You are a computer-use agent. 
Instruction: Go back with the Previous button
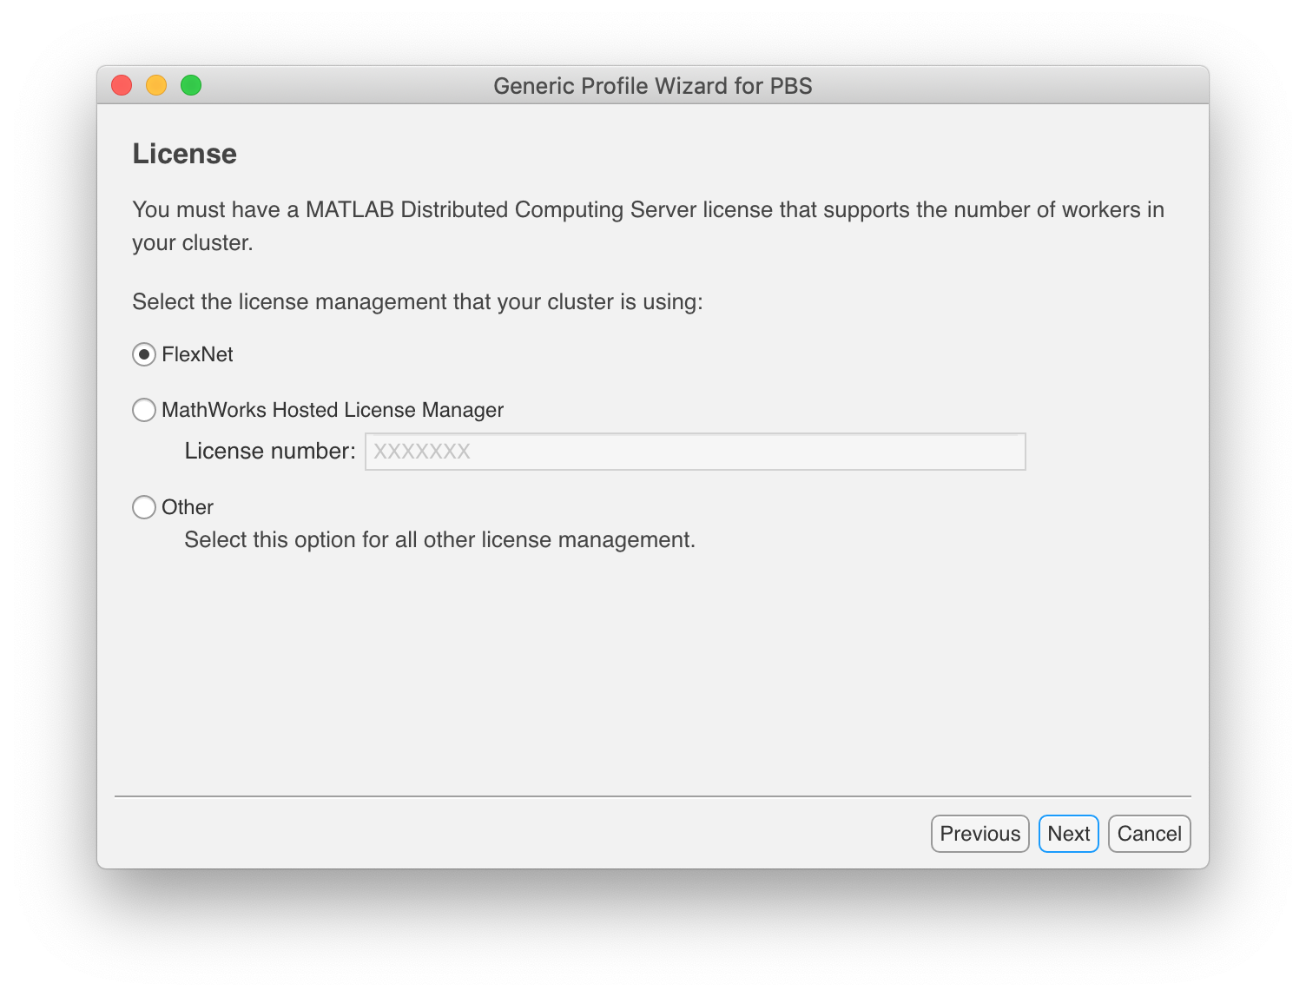(980, 834)
